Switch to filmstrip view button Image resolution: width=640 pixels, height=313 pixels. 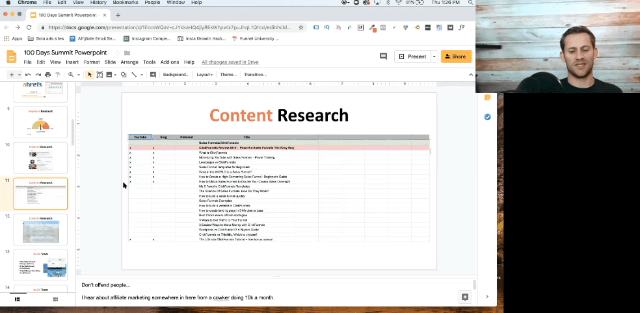18,299
